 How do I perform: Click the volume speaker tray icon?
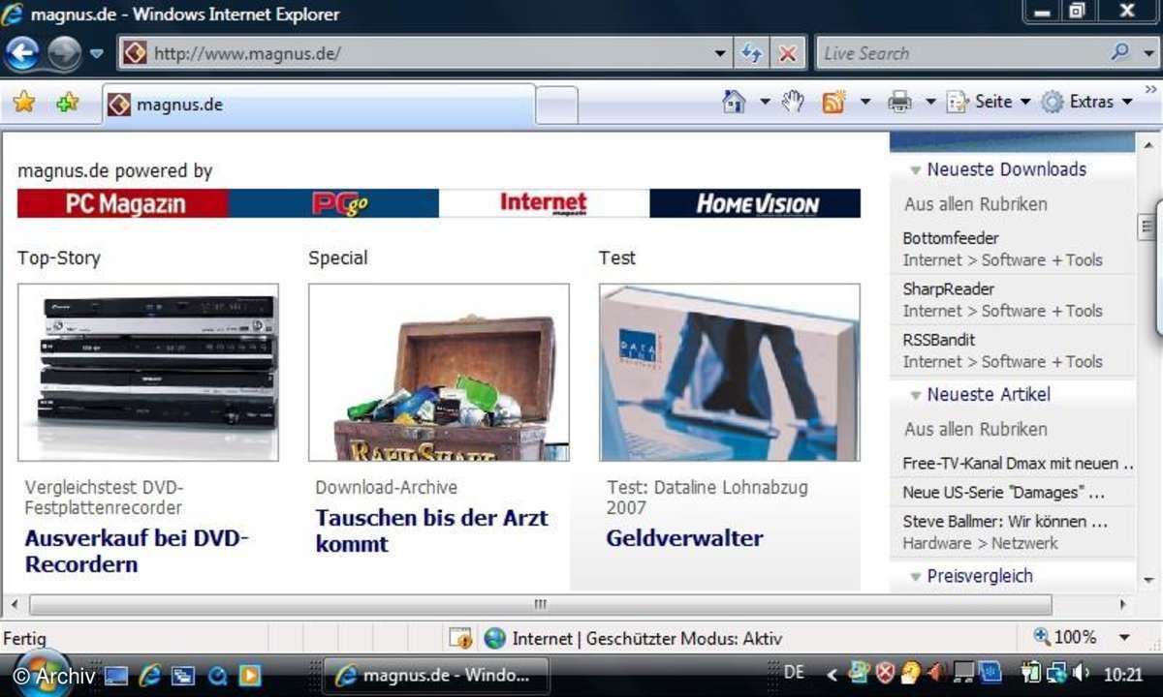[x=1083, y=673]
